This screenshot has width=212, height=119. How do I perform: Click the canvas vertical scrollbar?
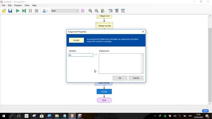pyautogui.click(x=210, y=65)
